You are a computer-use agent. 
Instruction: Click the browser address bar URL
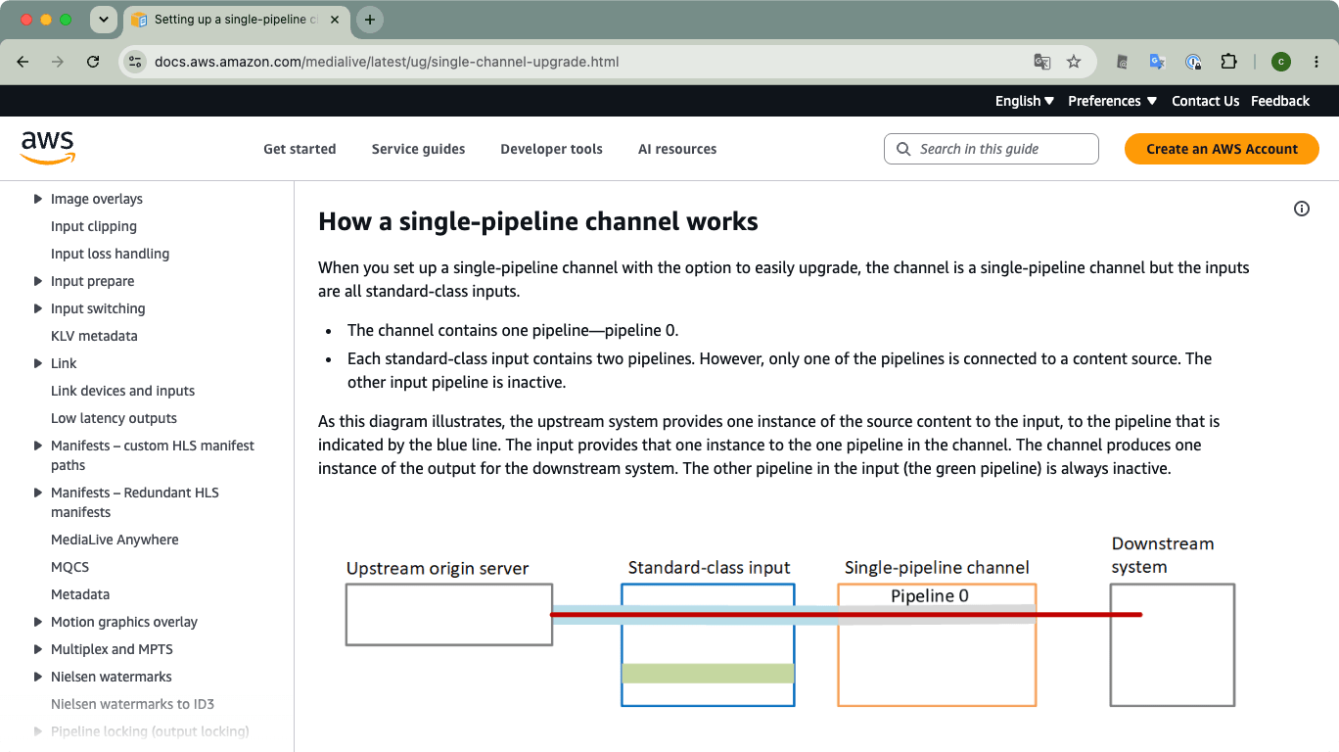tap(387, 62)
